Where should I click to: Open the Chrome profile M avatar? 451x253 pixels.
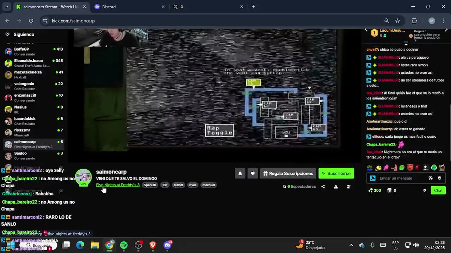(432, 21)
